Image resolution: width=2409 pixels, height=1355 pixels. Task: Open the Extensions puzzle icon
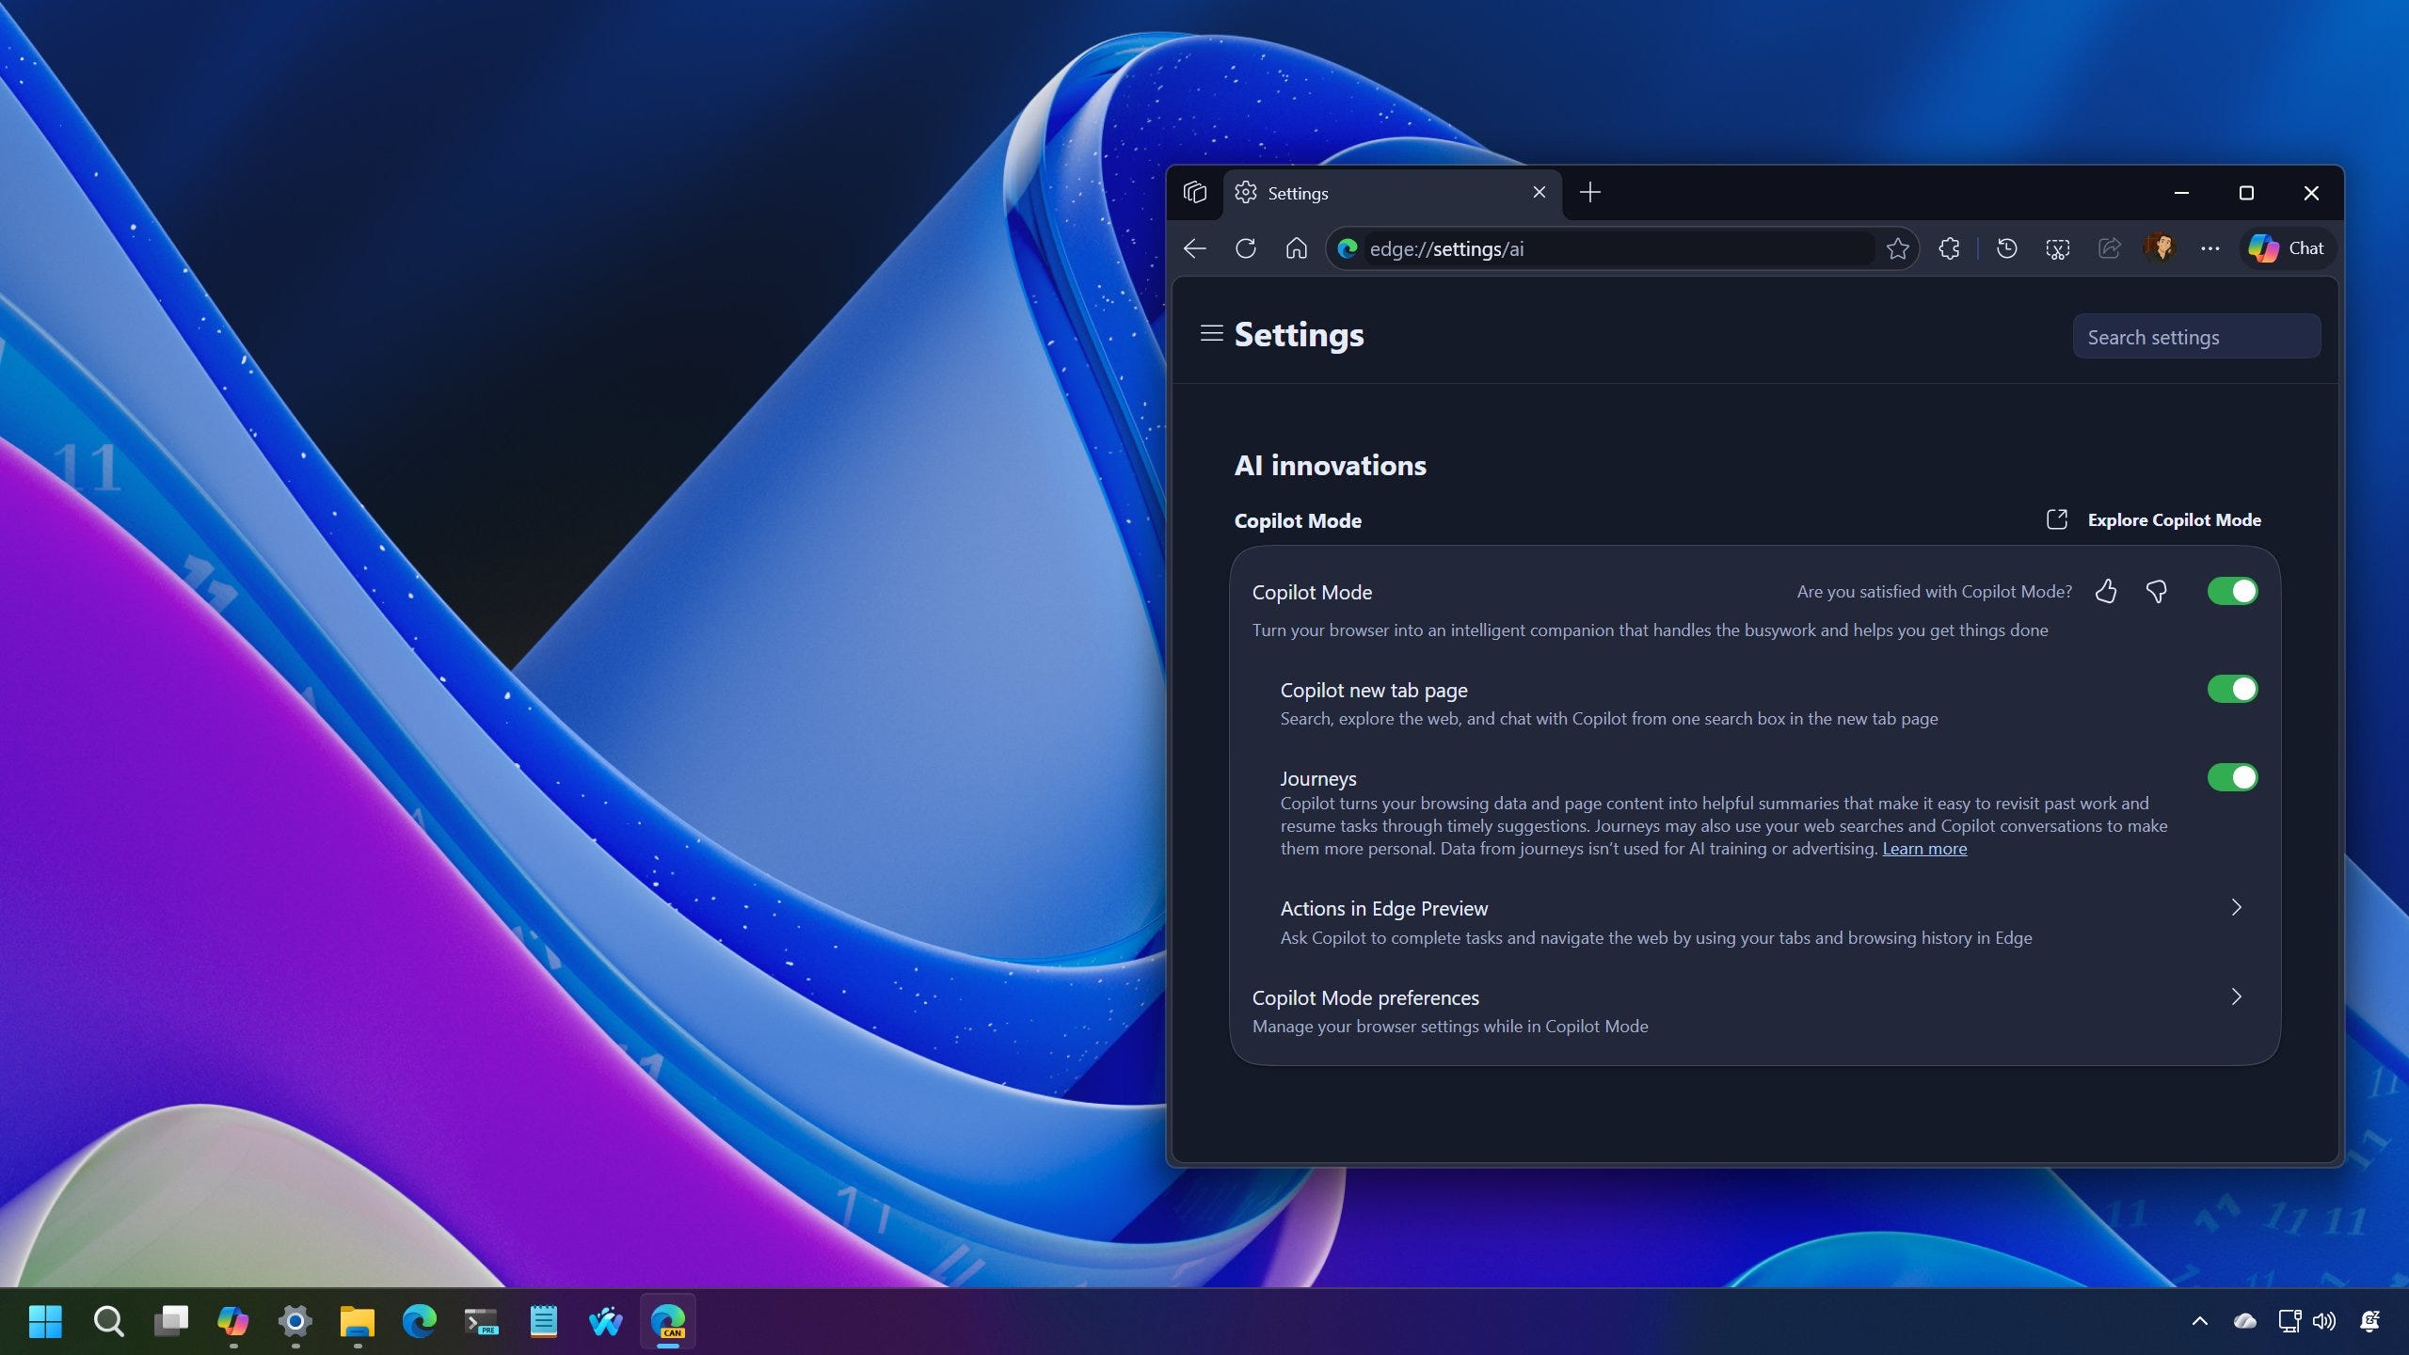[x=1949, y=248]
